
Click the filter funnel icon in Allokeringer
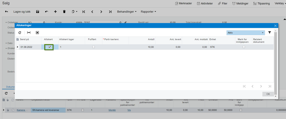click(270, 33)
